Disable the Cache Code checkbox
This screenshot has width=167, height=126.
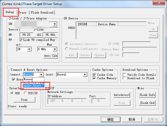coord(94,75)
